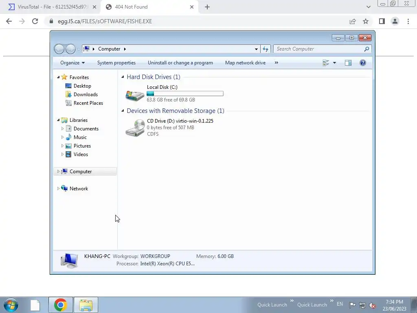Open the Windows Start button
The height and width of the screenshot is (313, 417).
pos(11,305)
